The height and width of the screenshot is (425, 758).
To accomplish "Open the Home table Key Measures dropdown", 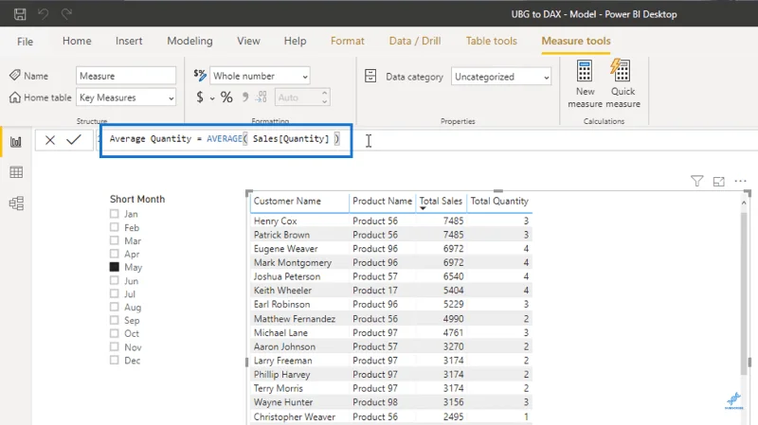I will point(126,97).
